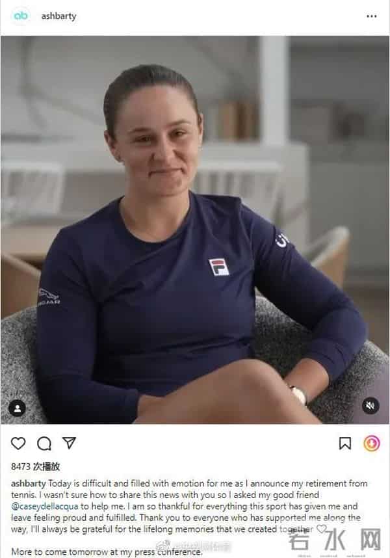Save the post with the bookmark icon
Viewport: 390px width, 558px height.
[x=345, y=444]
